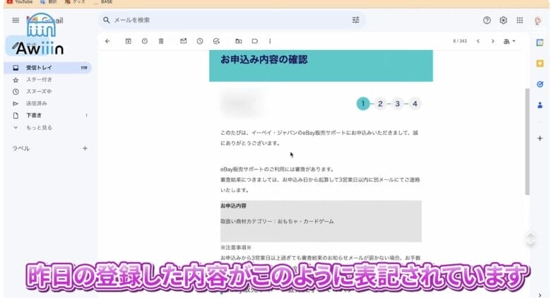551x298 pixels.
Task: Go back to the inbox list
Action: click(x=107, y=41)
